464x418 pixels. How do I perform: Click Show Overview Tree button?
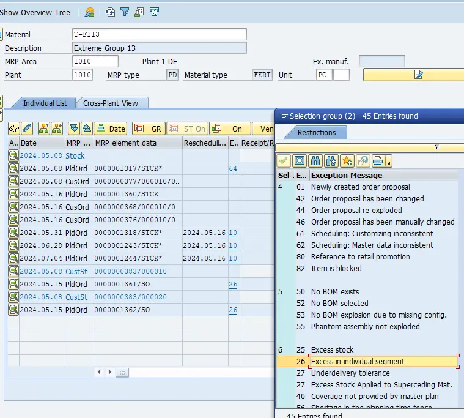pos(35,12)
